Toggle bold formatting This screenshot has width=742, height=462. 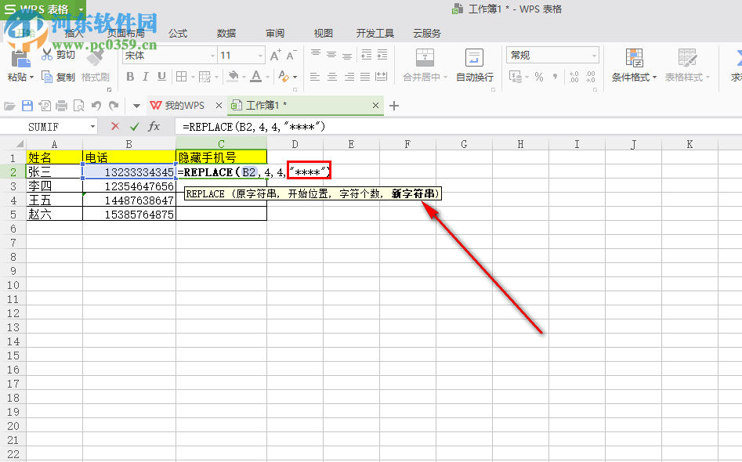[130, 77]
